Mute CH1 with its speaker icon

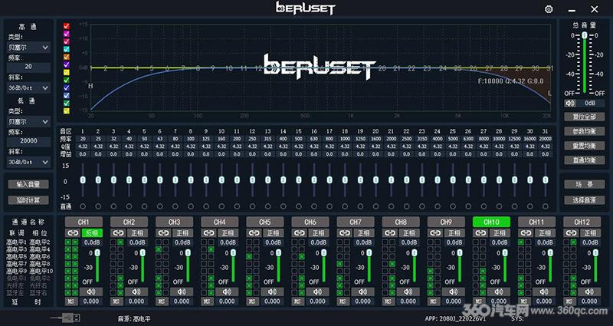click(91, 292)
